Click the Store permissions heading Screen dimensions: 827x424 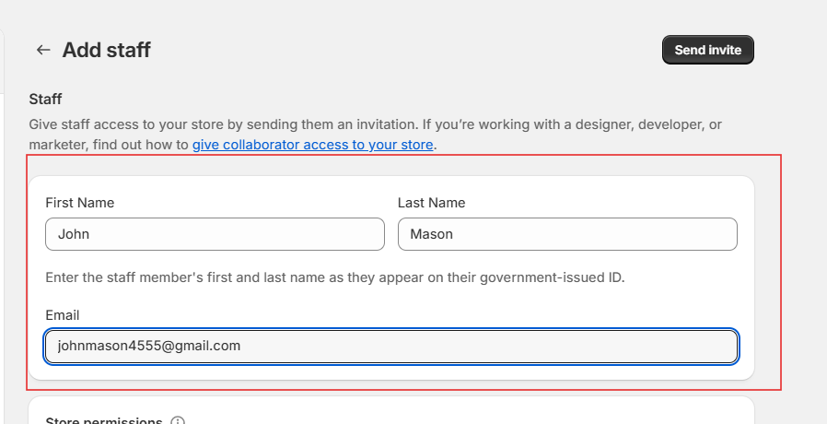(x=103, y=421)
